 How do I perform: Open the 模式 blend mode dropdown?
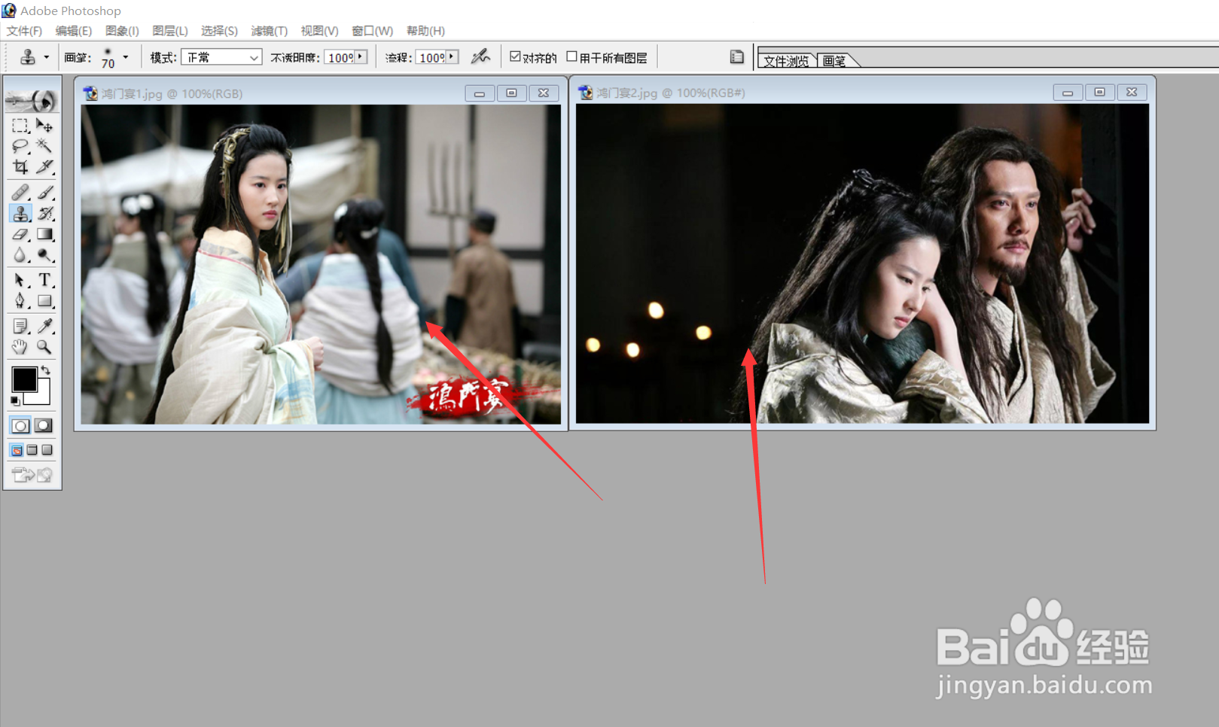254,57
